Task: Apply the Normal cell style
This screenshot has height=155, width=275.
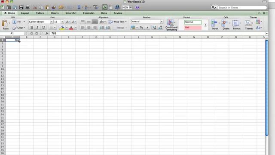Action: click(x=193, y=22)
